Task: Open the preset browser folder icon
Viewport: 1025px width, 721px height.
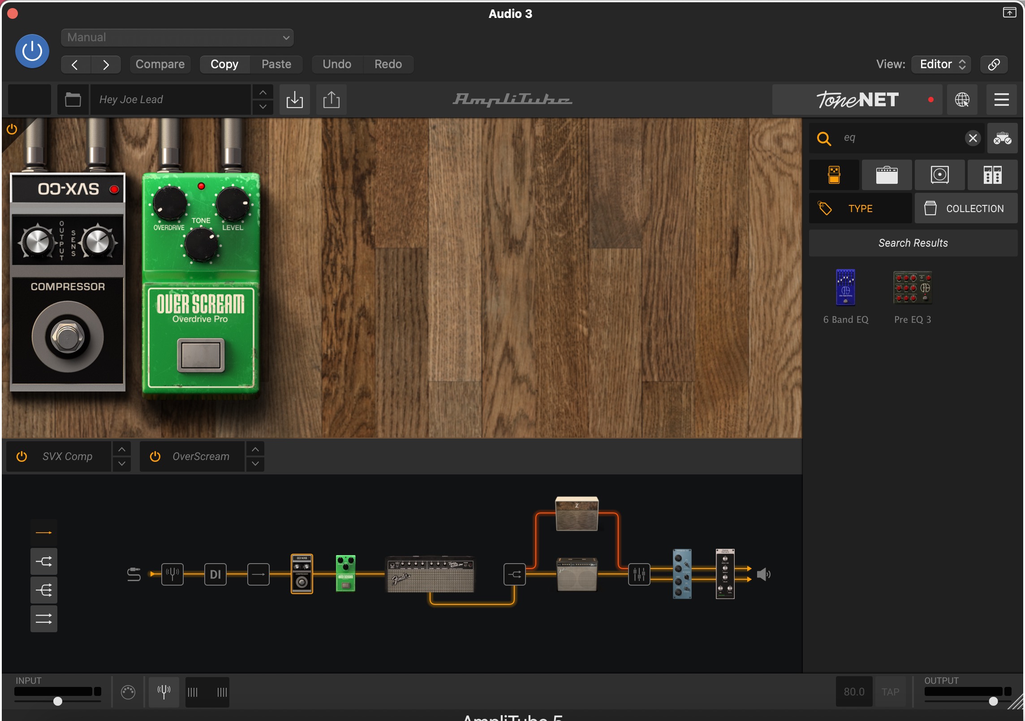Action: click(x=73, y=99)
